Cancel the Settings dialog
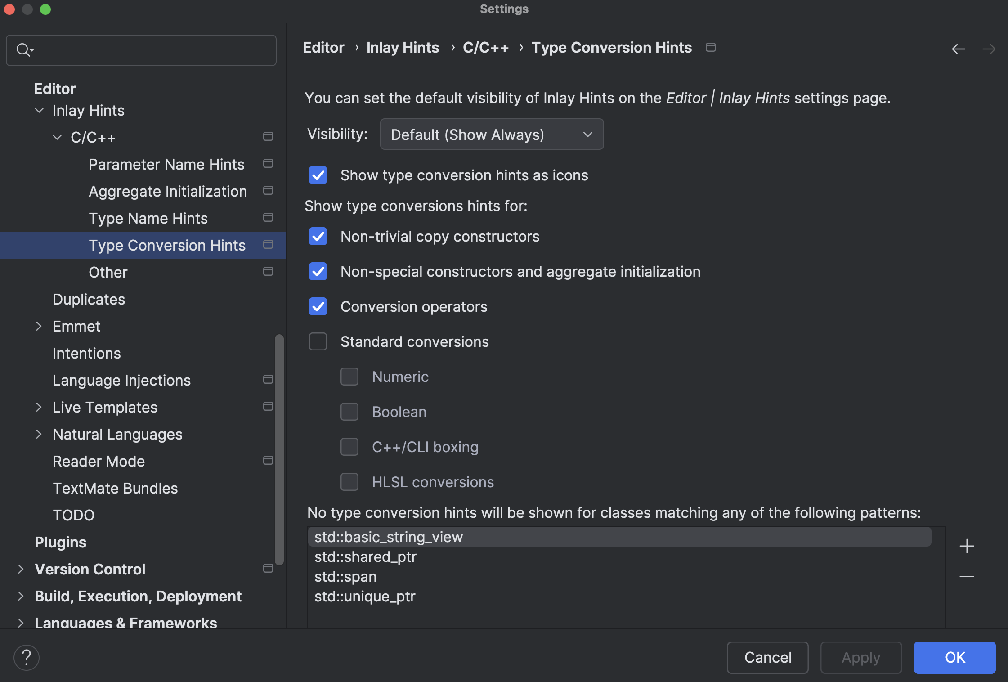The height and width of the screenshot is (682, 1008). (x=767, y=657)
